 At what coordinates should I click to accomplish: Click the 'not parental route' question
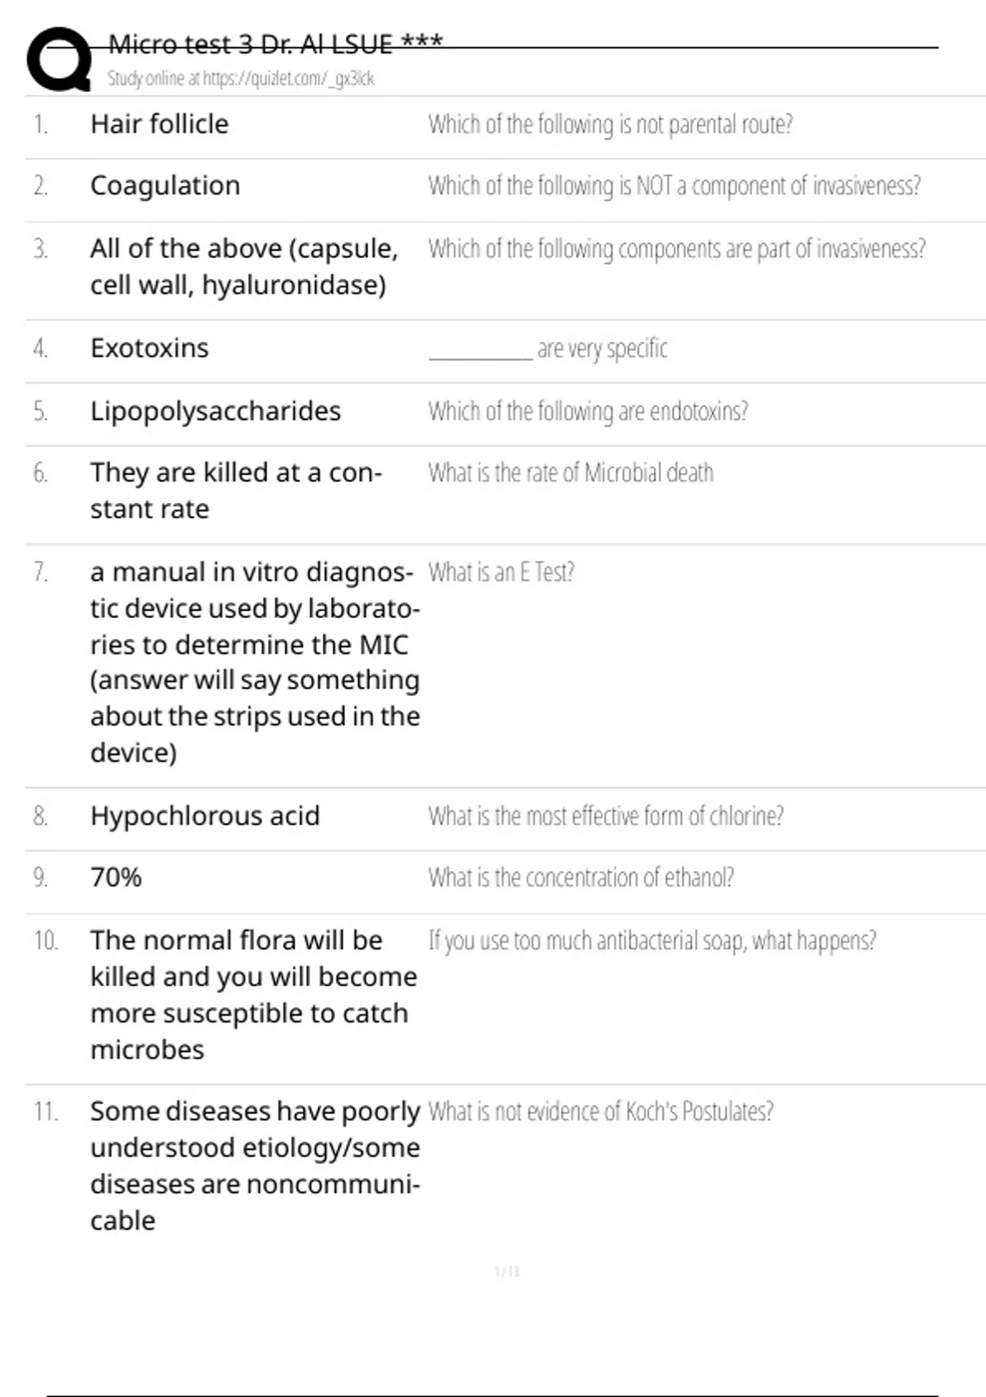(610, 124)
